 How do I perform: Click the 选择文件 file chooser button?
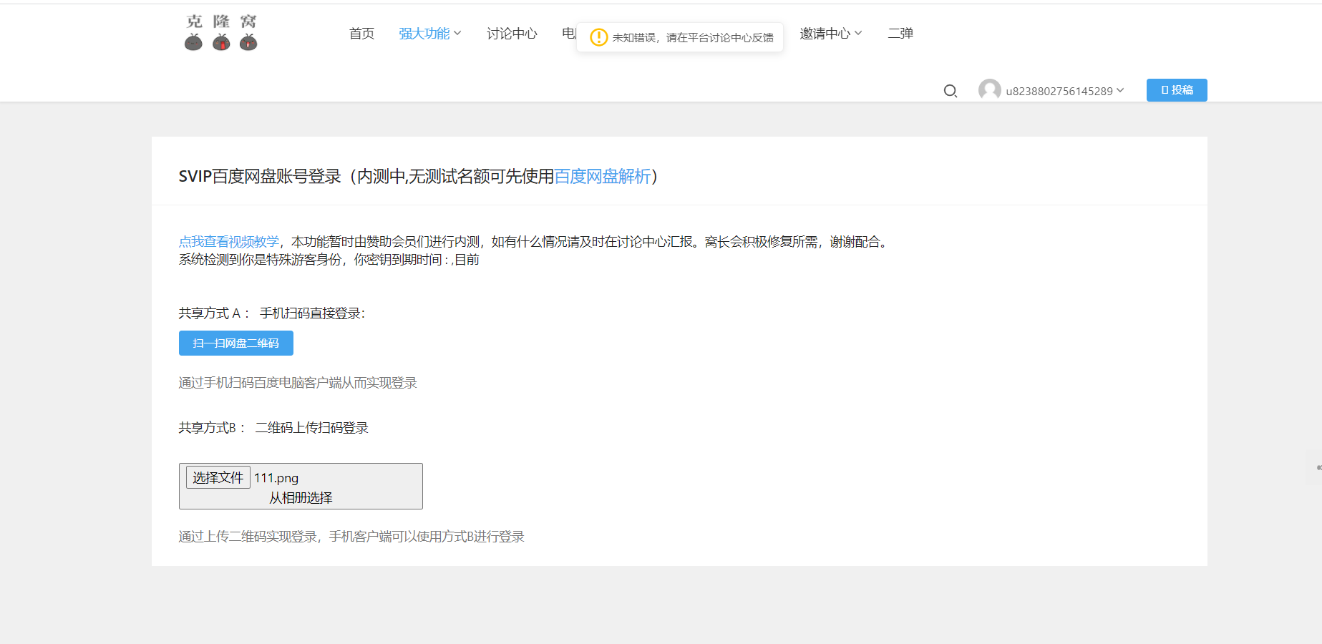pos(218,477)
